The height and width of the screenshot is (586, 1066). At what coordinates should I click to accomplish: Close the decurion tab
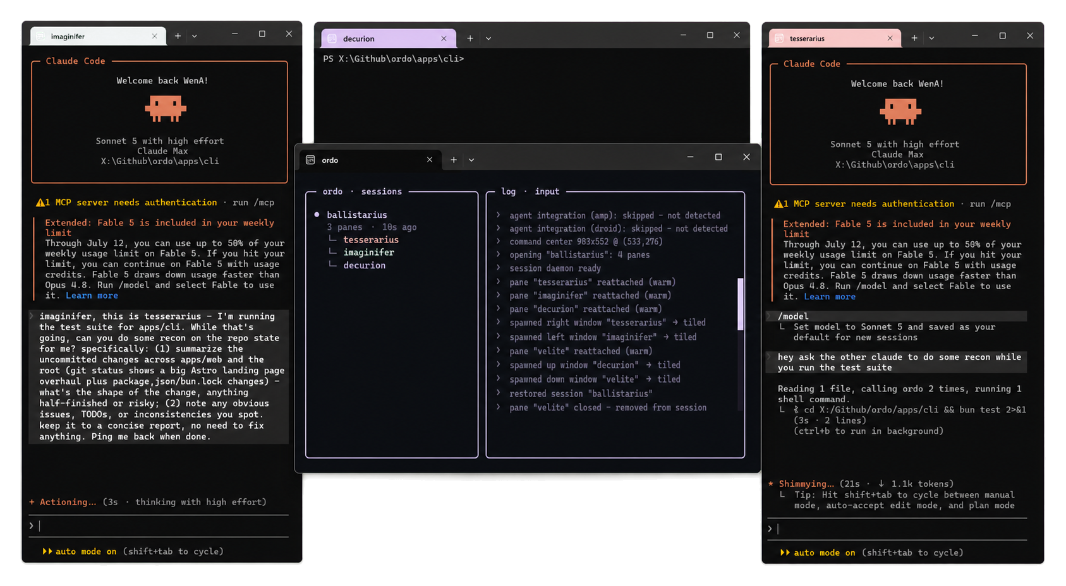[x=444, y=39]
